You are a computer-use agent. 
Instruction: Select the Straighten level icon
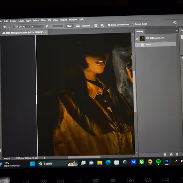(78, 26)
